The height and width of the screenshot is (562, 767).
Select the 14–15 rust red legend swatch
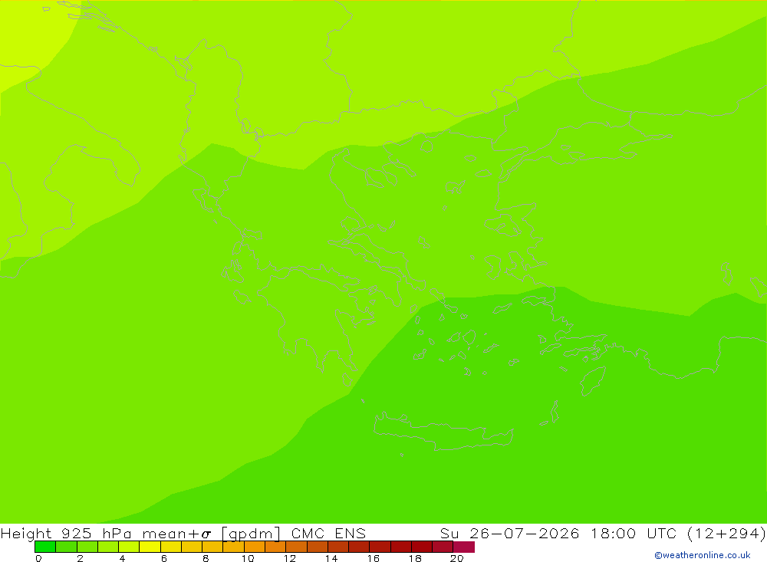(x=338, y=547)
